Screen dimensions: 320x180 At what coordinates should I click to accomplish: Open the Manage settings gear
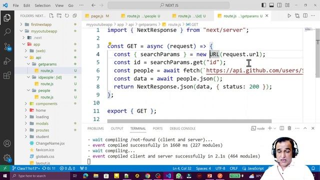coord(7,158)
